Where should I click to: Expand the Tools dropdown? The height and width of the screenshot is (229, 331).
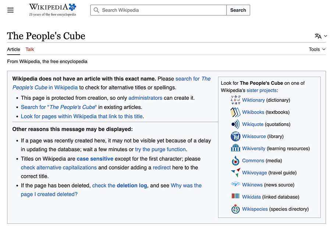coord(317,49)
